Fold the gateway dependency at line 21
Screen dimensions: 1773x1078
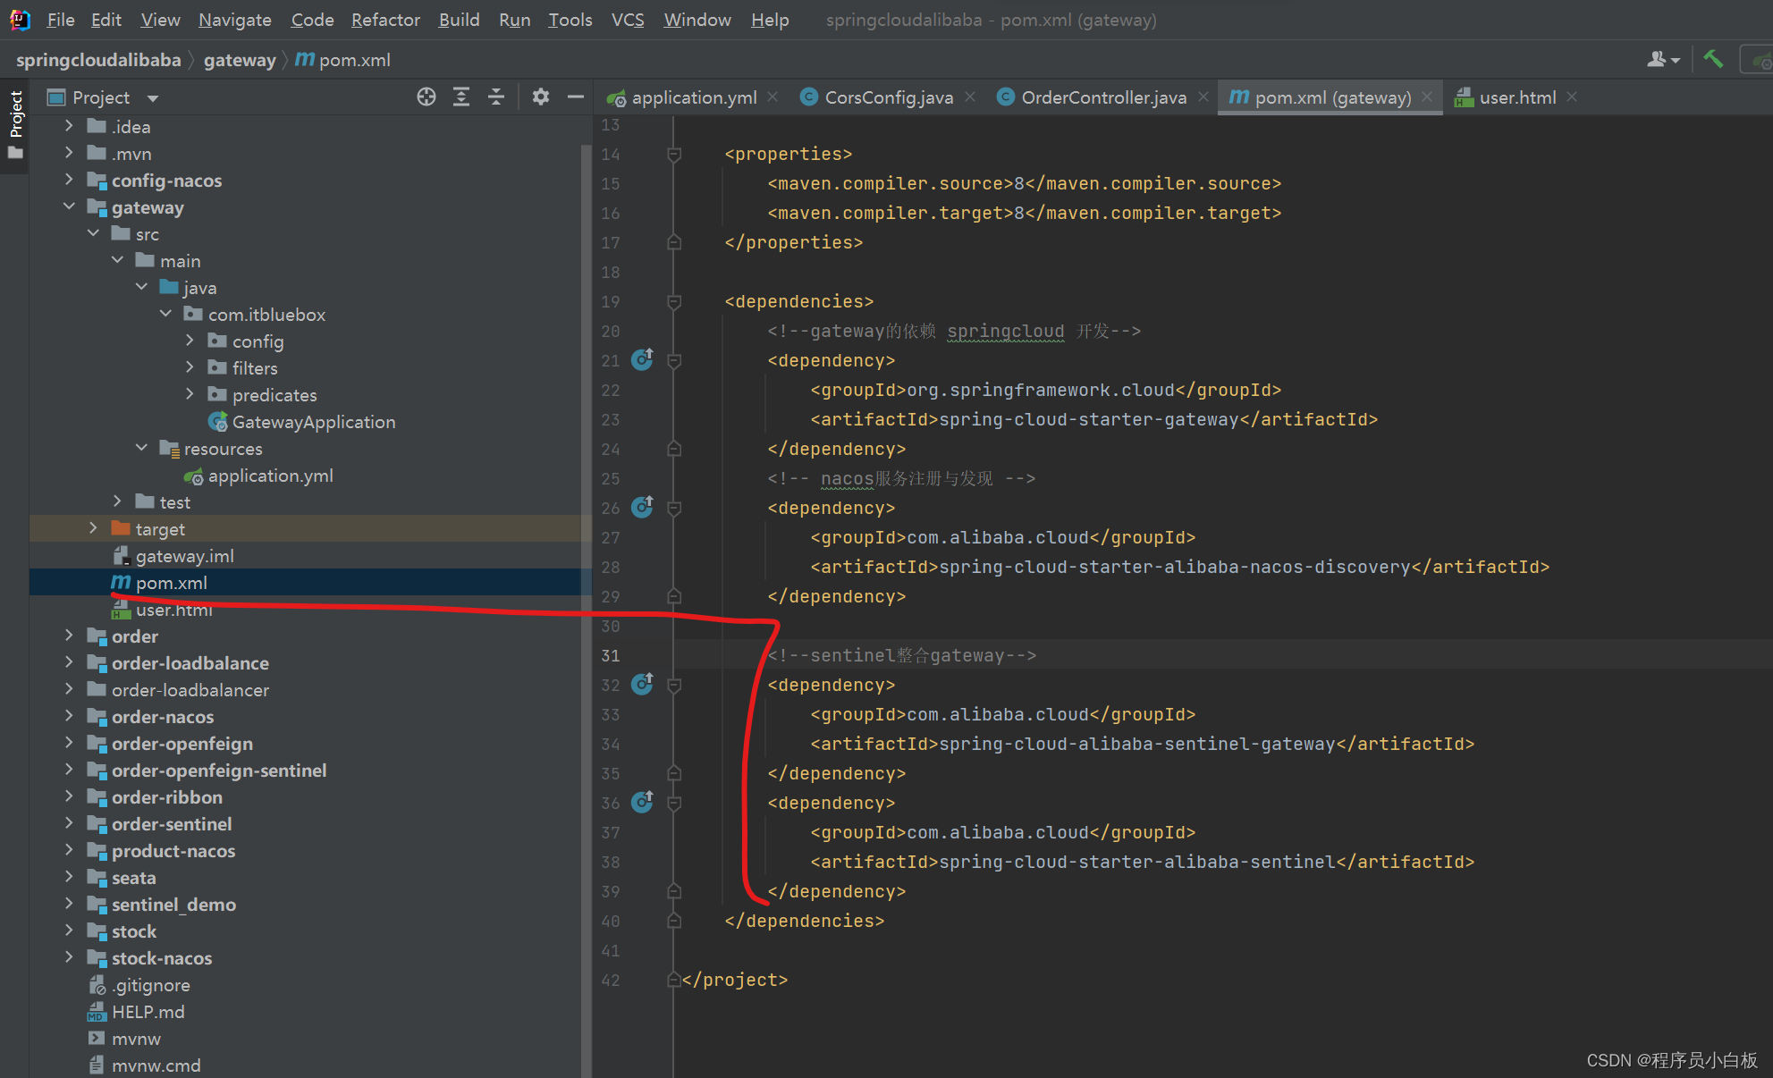(x=674, y=360)
